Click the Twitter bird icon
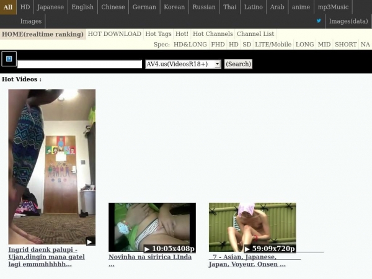 [319, 20]
